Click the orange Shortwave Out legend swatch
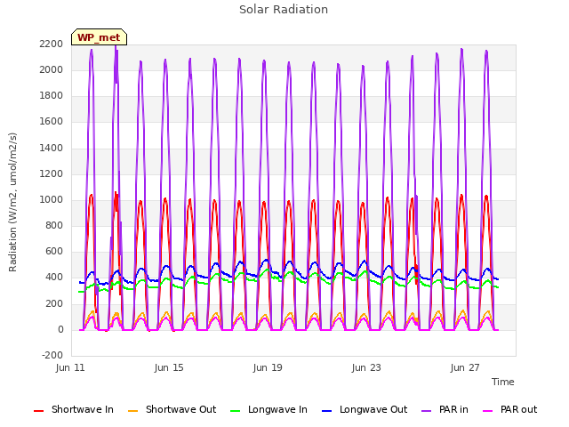569x427 pixels. click(132, 411)
